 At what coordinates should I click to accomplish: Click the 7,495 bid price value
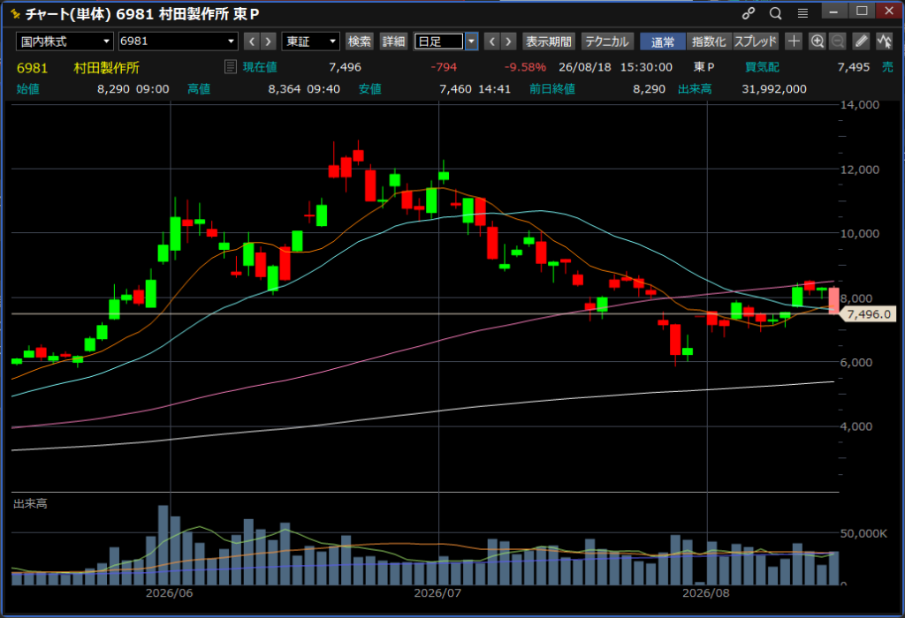(x=853, y=67)
